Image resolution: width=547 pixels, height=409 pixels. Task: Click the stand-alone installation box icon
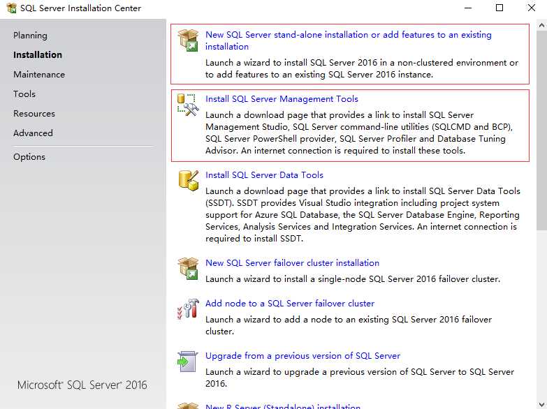pyautogui.click(x=188, y=40)
